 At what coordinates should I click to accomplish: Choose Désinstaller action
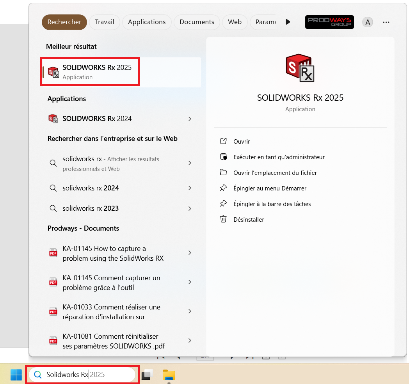[x=300, y=220]
